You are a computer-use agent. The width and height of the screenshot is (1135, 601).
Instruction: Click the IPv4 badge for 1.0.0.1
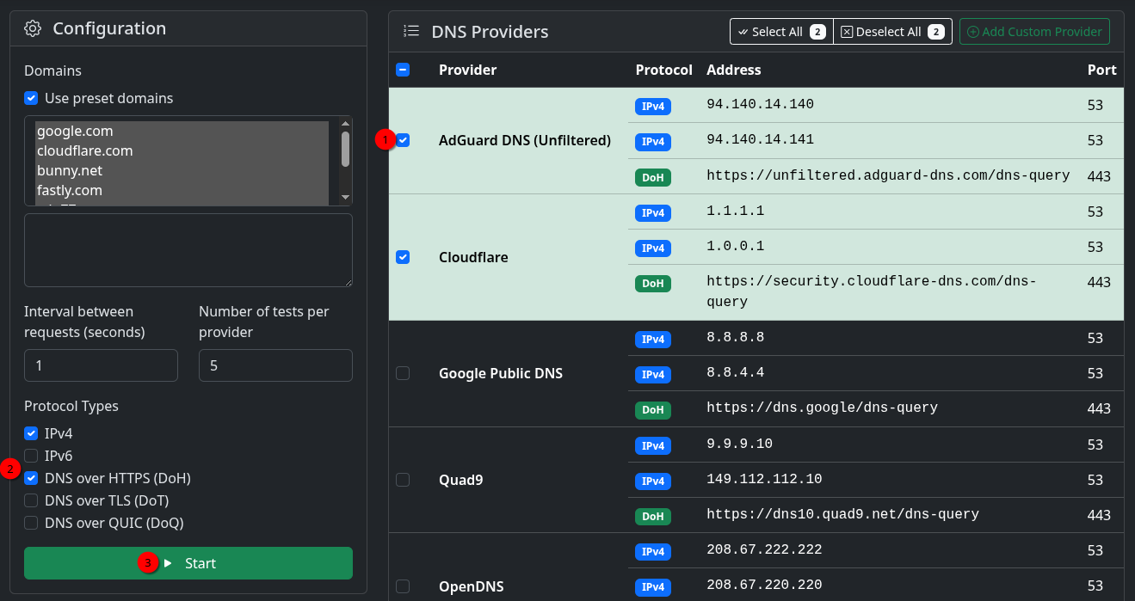point(653,248)
